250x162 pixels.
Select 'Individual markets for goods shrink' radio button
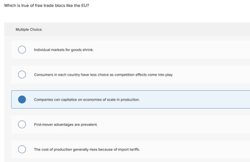[22, 50]
